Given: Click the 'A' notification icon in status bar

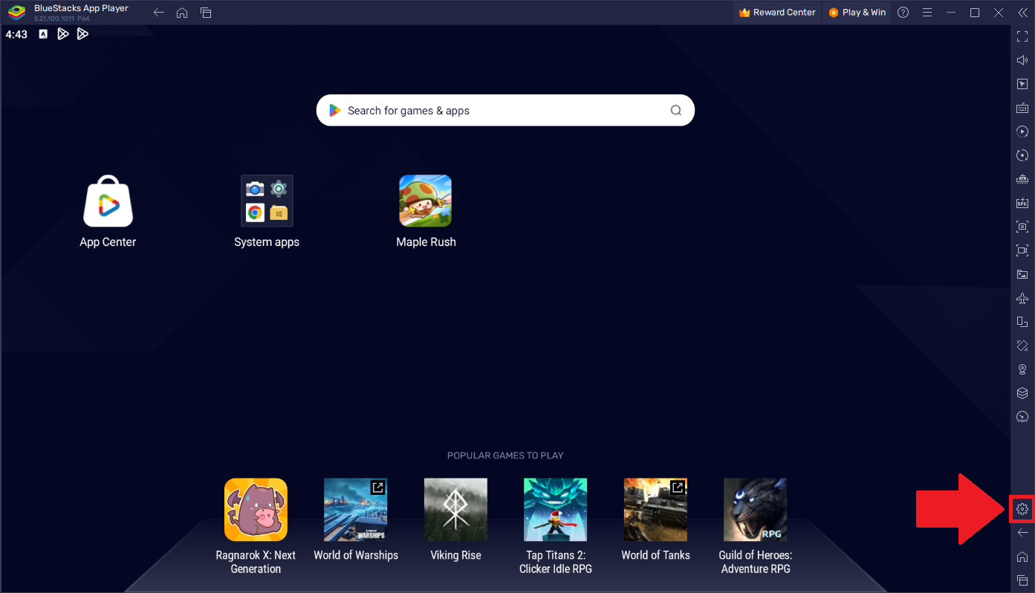Looking at the screenshot, I should 43,34.
